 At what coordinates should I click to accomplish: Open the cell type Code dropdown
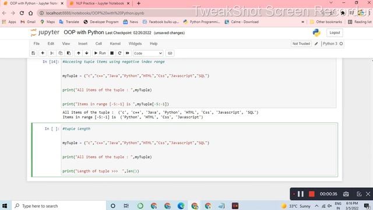click(148, 53)
